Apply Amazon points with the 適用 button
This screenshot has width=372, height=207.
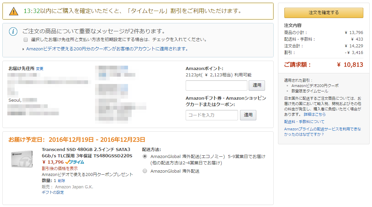(x=257, y=85)
